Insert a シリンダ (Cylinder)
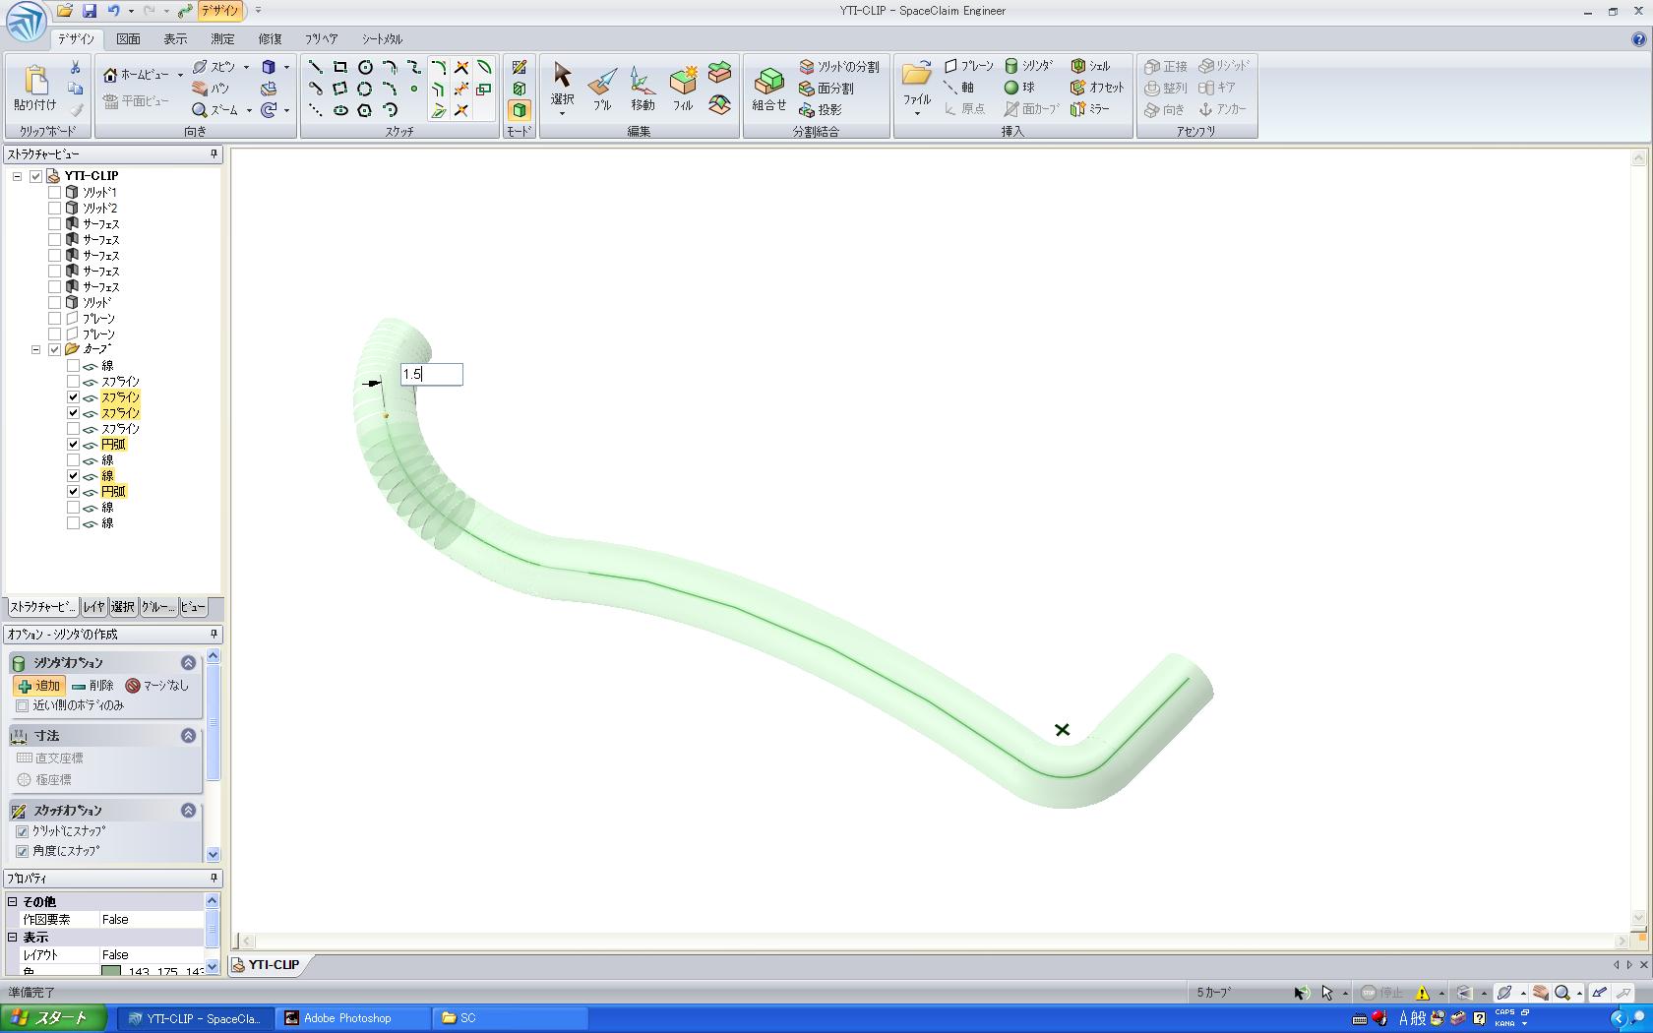Screen dimensions: 1653x1033 tap(1028, 66)
